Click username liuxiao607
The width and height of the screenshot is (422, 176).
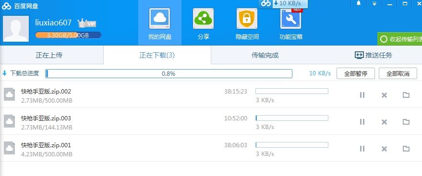click(53, 23)
